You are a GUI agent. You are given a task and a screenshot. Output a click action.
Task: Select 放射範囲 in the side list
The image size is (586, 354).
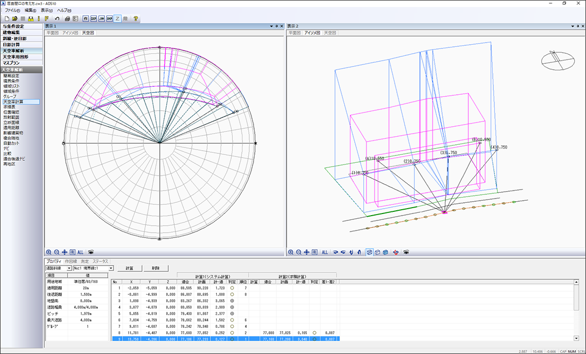click(11, 117)
